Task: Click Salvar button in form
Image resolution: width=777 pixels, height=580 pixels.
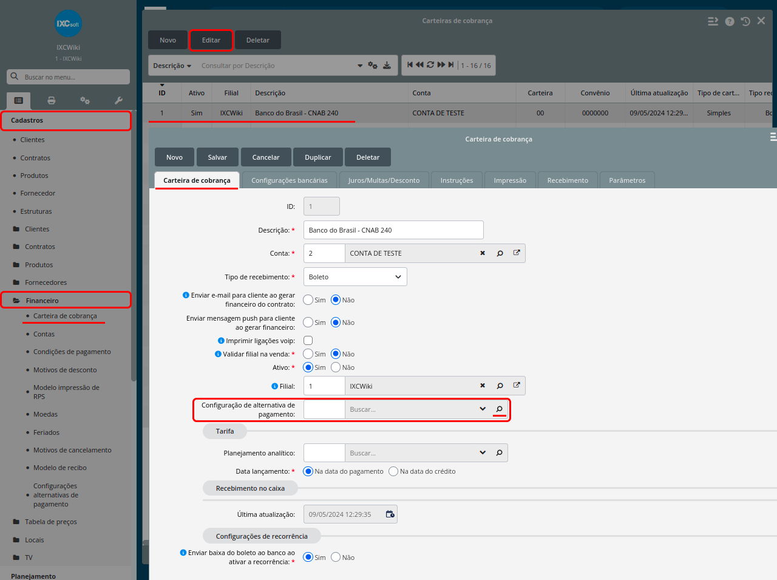Action: tap(217, 157)
